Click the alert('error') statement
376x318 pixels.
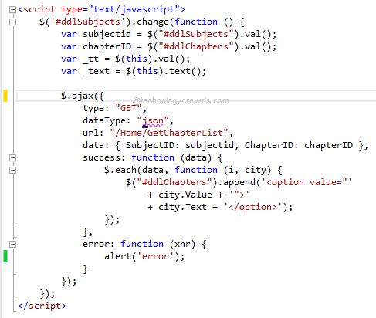(x=144, y=256)
